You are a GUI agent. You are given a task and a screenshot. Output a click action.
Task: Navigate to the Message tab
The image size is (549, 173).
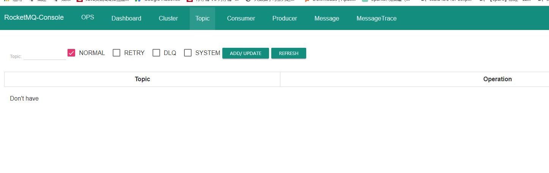tap(327, 18)
